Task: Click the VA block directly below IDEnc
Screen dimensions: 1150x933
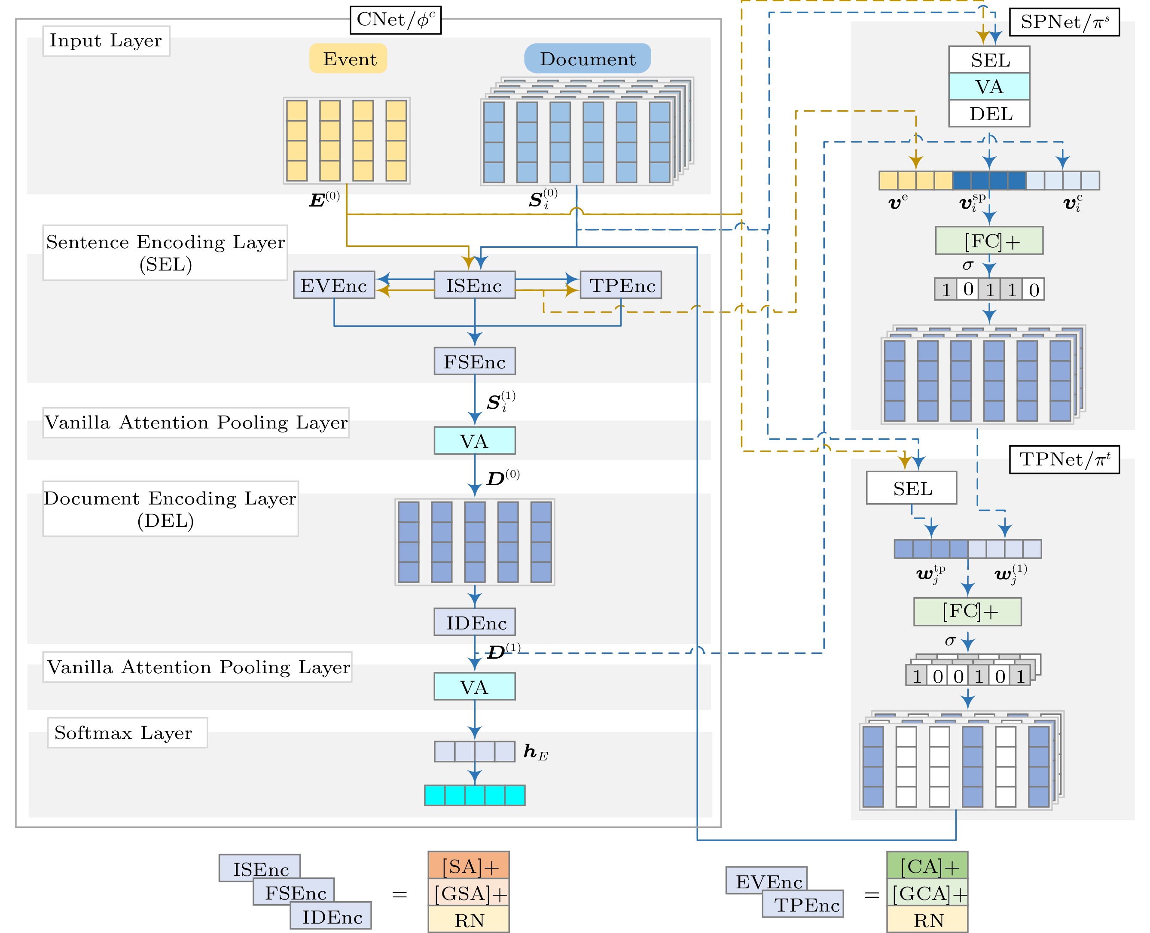Action: [474, 686]
